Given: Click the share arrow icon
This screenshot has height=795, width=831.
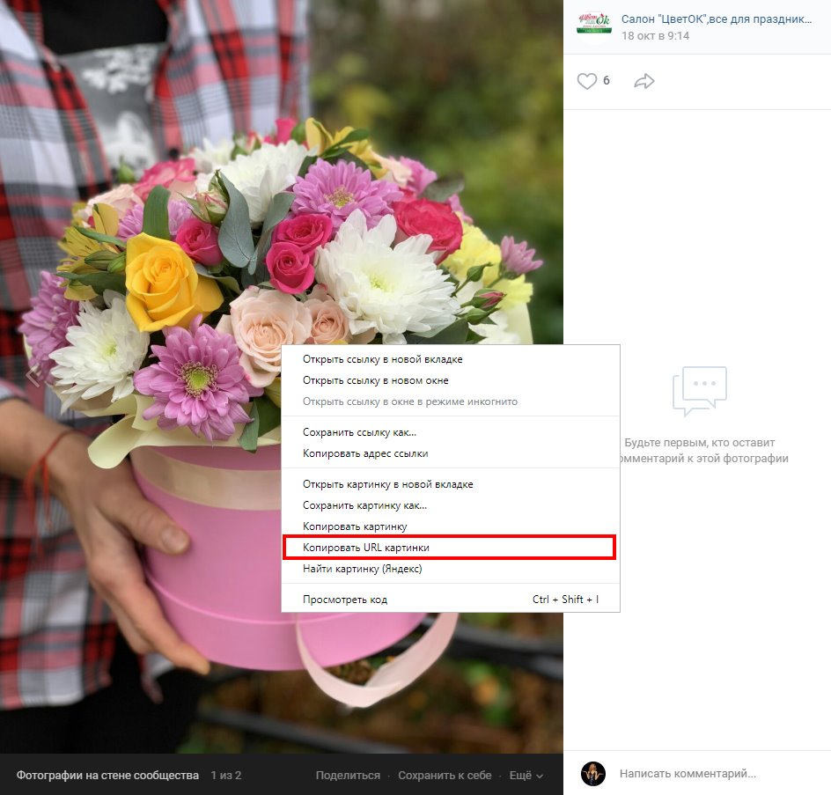Looking at the screenshot, I should tap(644, 81).
